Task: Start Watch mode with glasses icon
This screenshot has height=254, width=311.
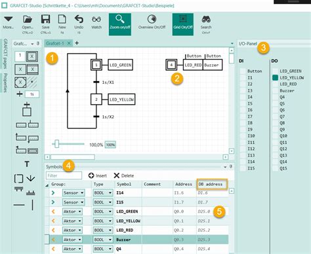Action: [96, 20]
